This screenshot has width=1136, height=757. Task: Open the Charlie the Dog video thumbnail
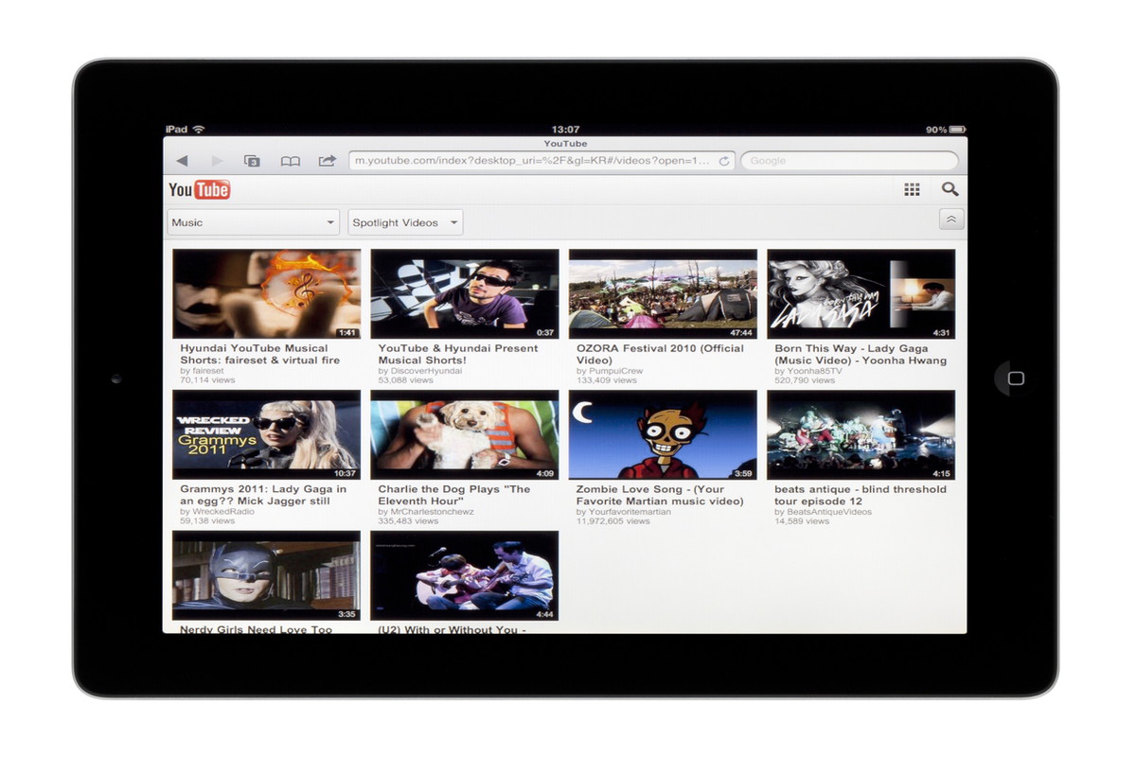(465, 435)
